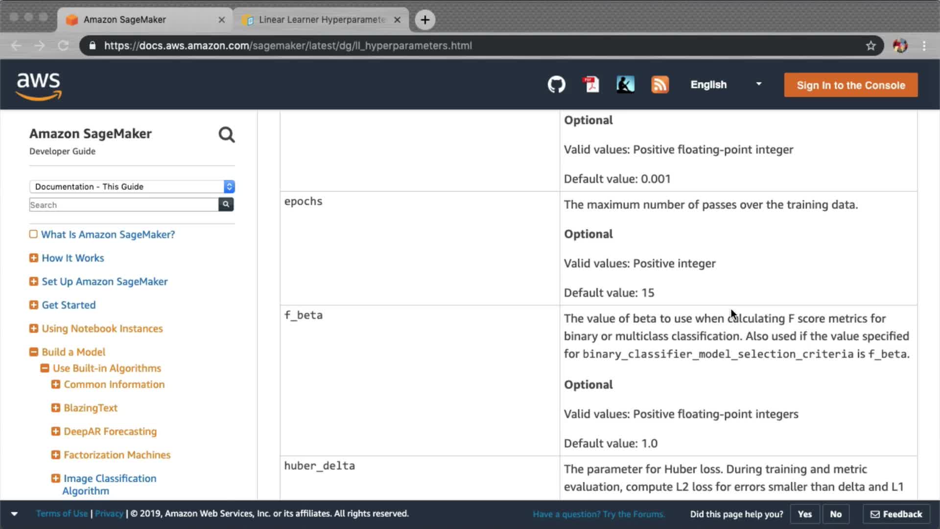Collapse the Build a Model section
Screen dimensions: 940x529
[34, 352]
